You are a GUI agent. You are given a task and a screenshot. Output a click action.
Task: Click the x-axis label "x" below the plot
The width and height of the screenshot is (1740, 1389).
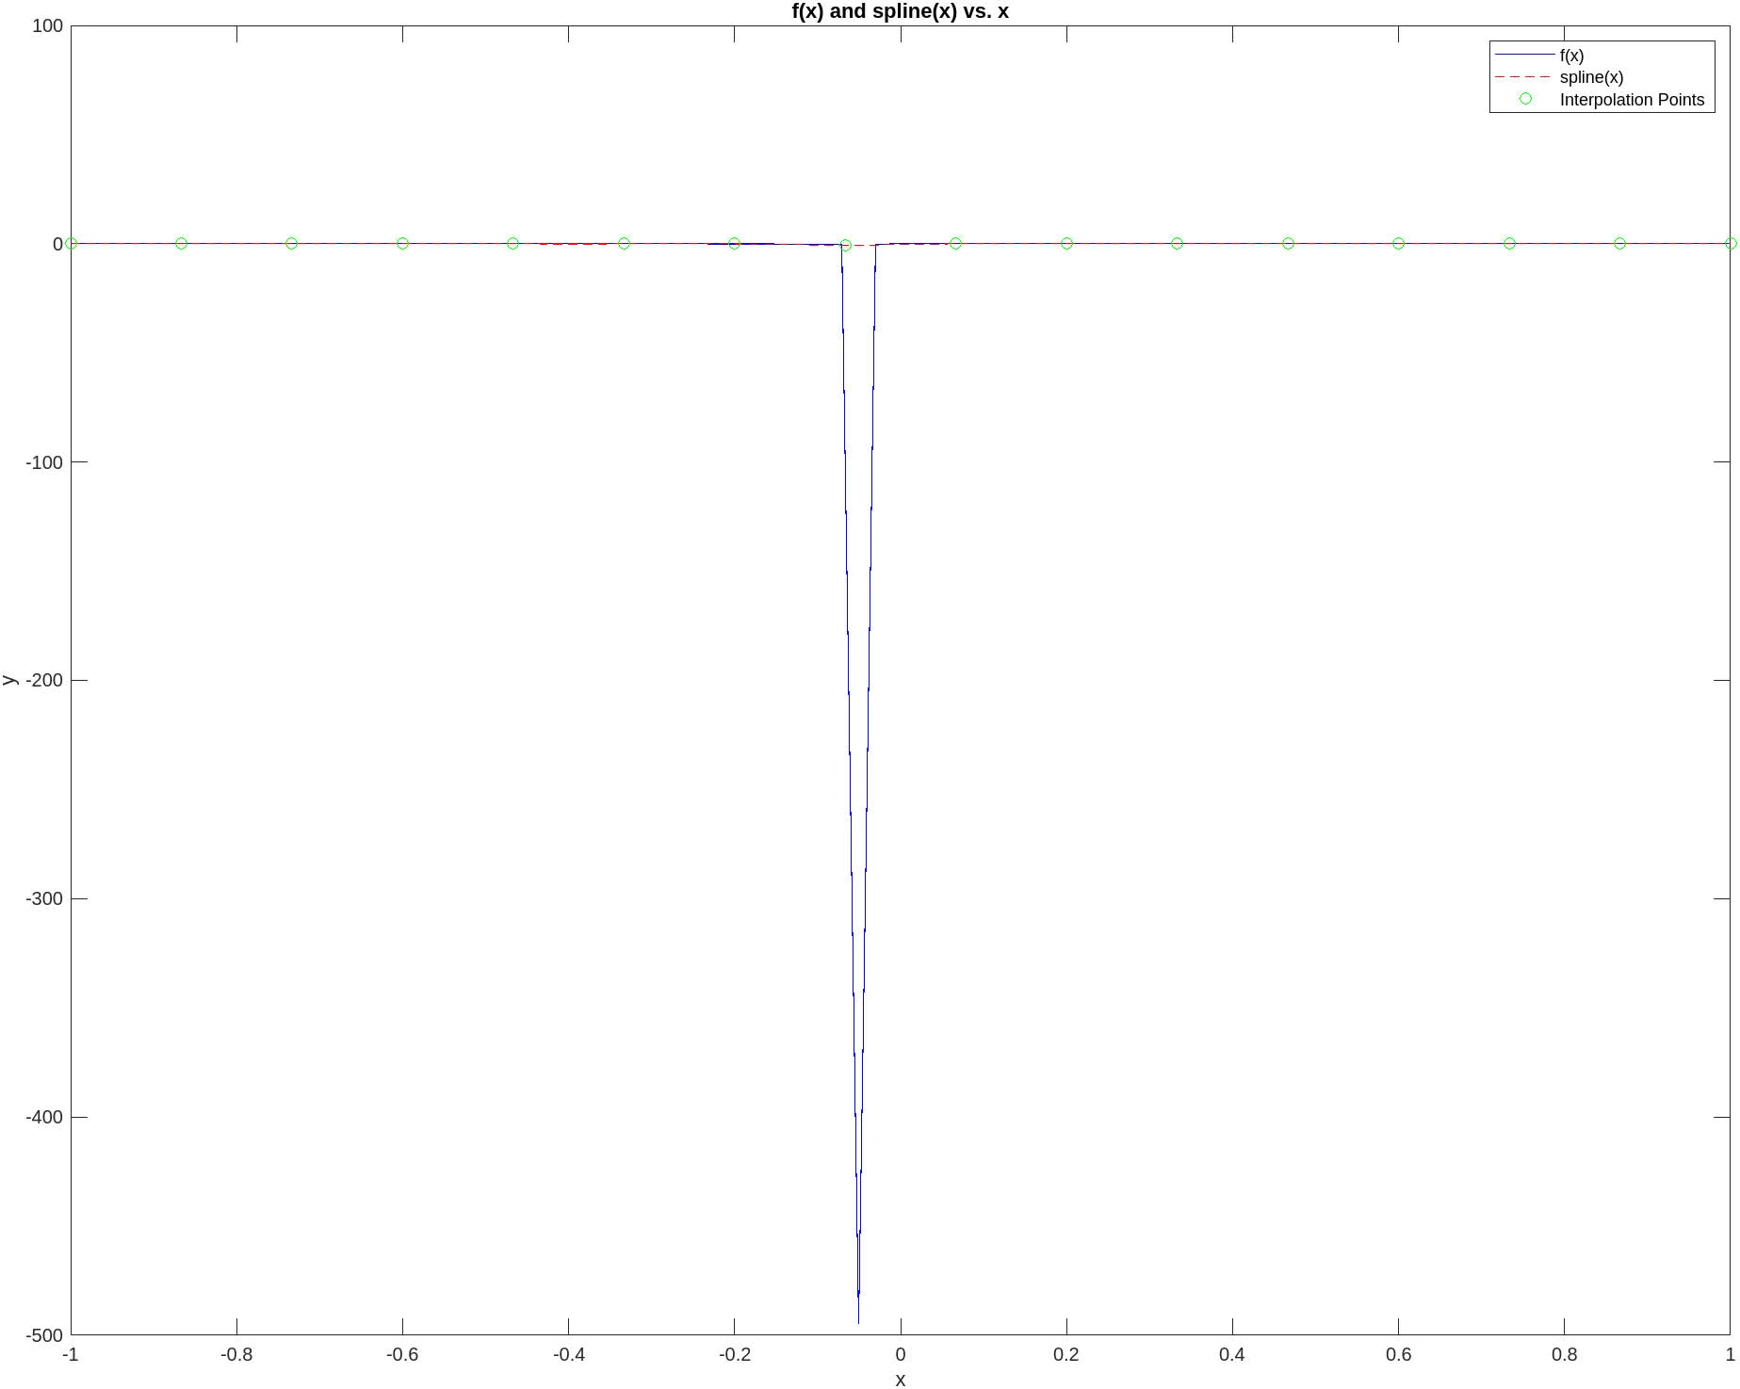pyautogui.click(x=900, y=1380)
